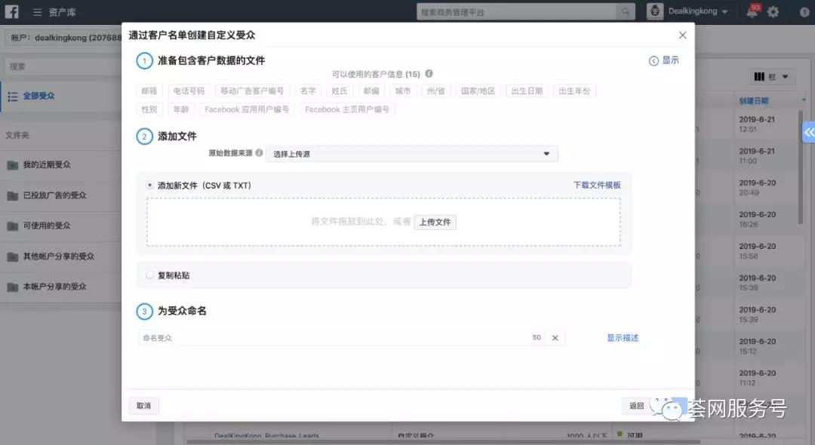The image size is (815, 445).
Task: Click info icon beside 可以使用的客户信息 (15)
Action: [x=429, y=73]
